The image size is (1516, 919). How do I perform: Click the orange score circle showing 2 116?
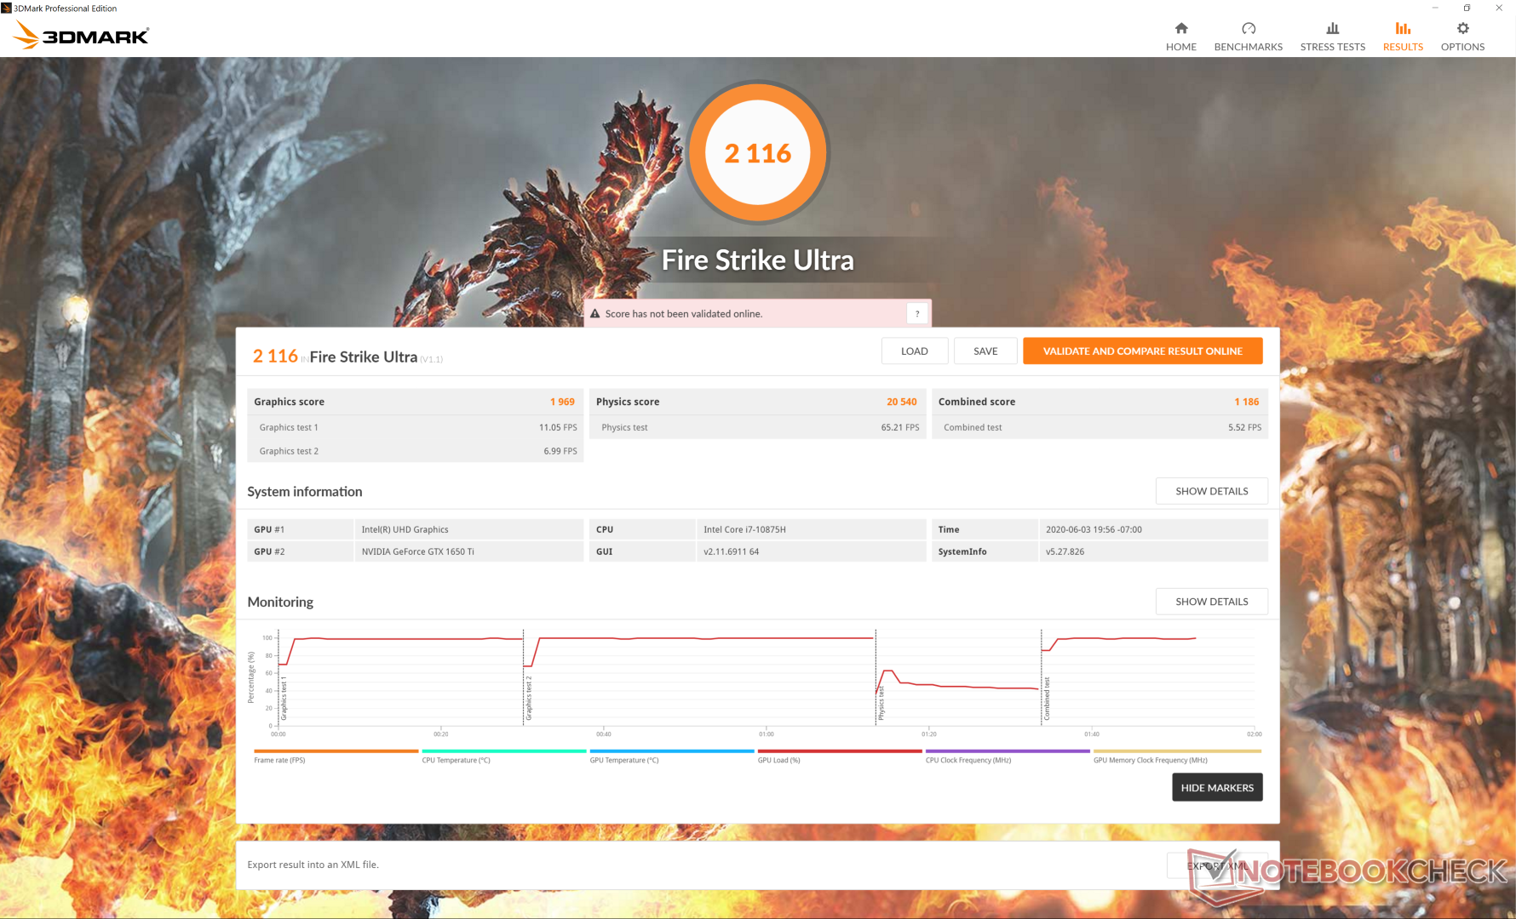758,153
